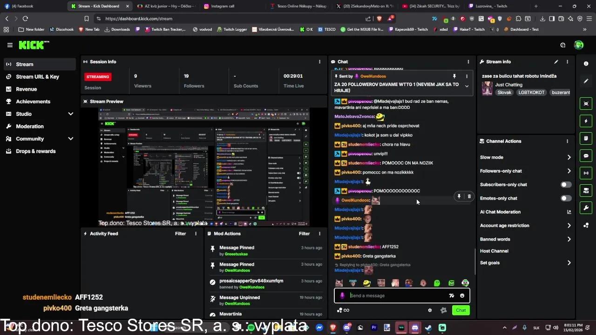Click the Stream Preview video thumbnail
The height and width of the screenshot is (335, 596).
tap(203, 167)
